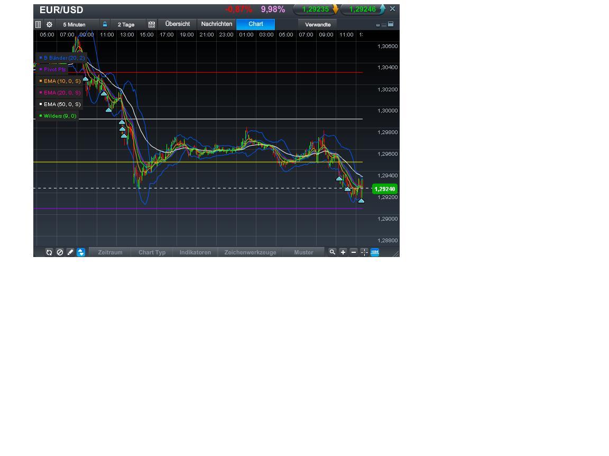This screenshot has width=609, height=456.
Task: Click the plus zoom-in icon
Action: (x=343, y=252)
